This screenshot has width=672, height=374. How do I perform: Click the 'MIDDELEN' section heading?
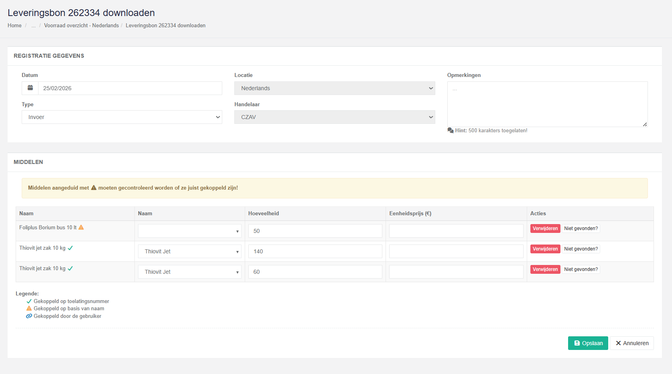tap(28, 162)
